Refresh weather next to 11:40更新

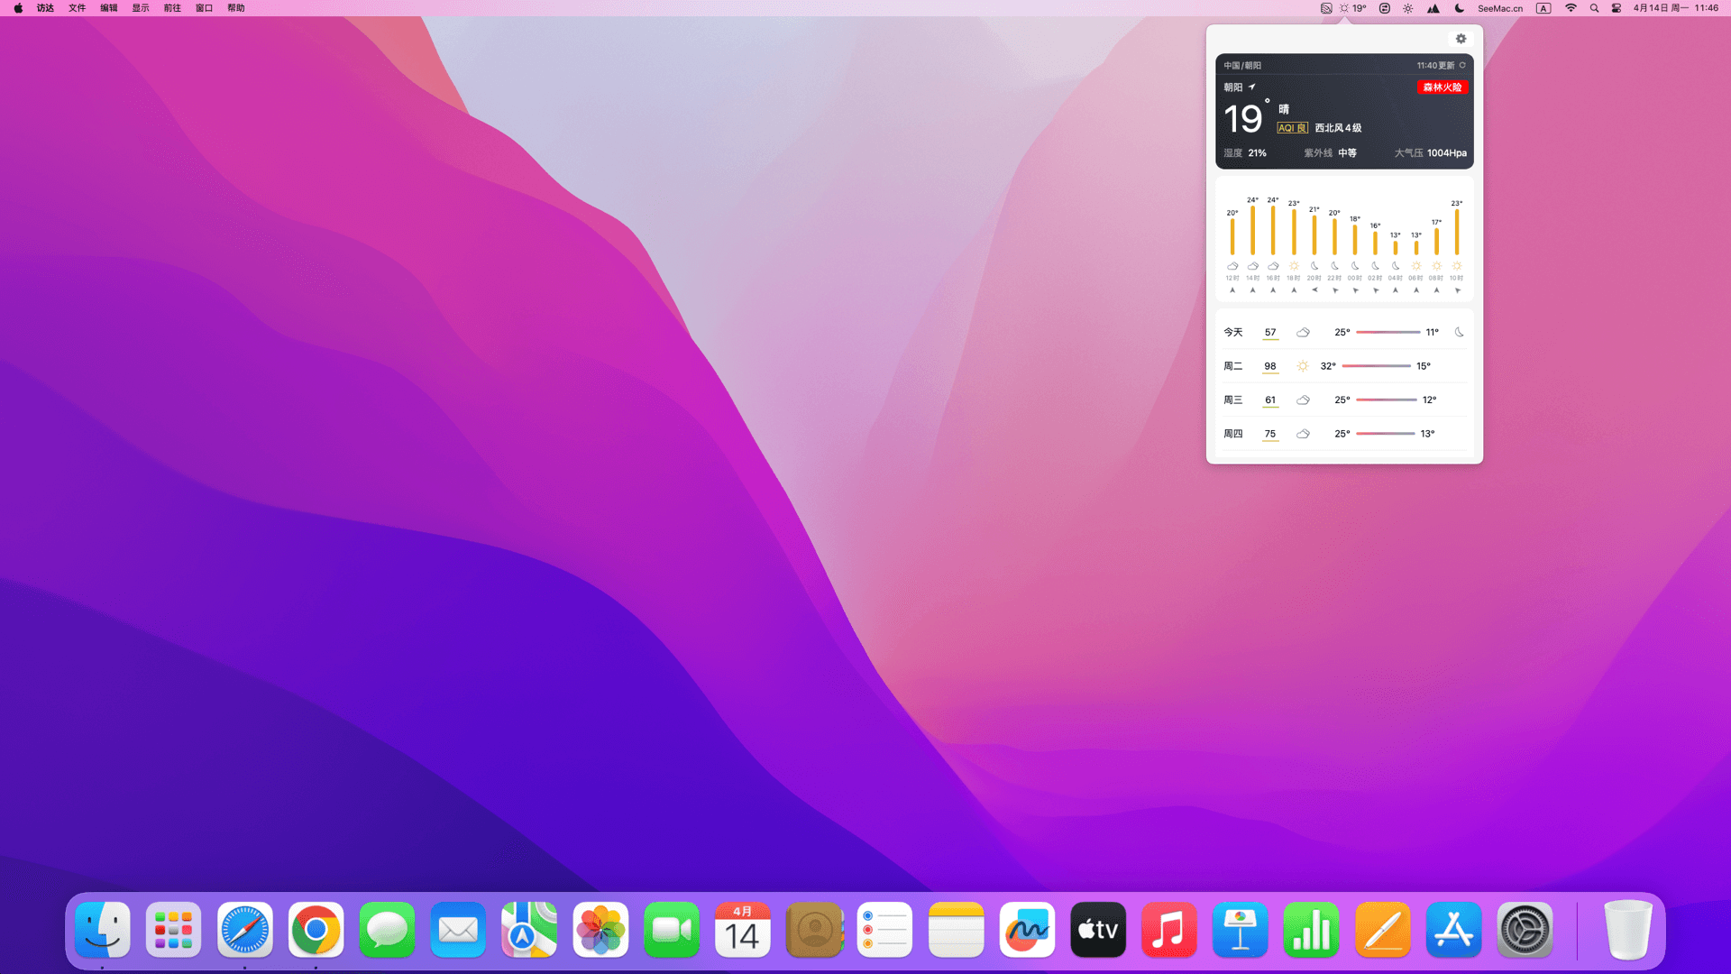coord(1462,65)
